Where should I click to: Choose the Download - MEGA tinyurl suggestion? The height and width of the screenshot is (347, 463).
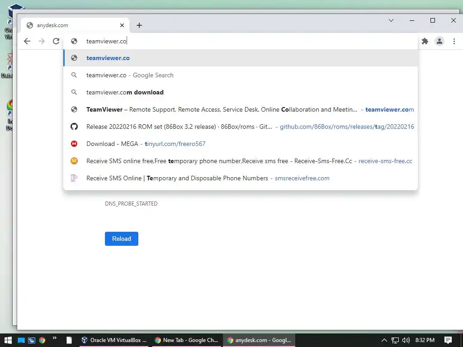pyautogui.click(x=241, y=144)
